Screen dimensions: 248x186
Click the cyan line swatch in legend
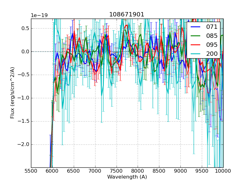click(196, 54)
